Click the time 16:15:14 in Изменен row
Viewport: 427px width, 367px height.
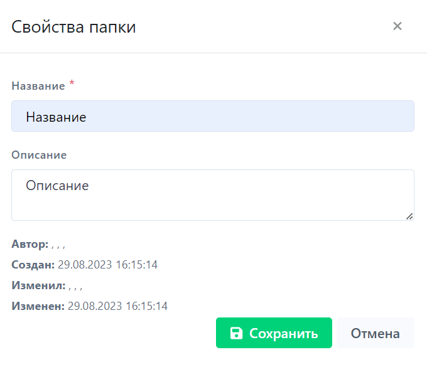[146, 306]
